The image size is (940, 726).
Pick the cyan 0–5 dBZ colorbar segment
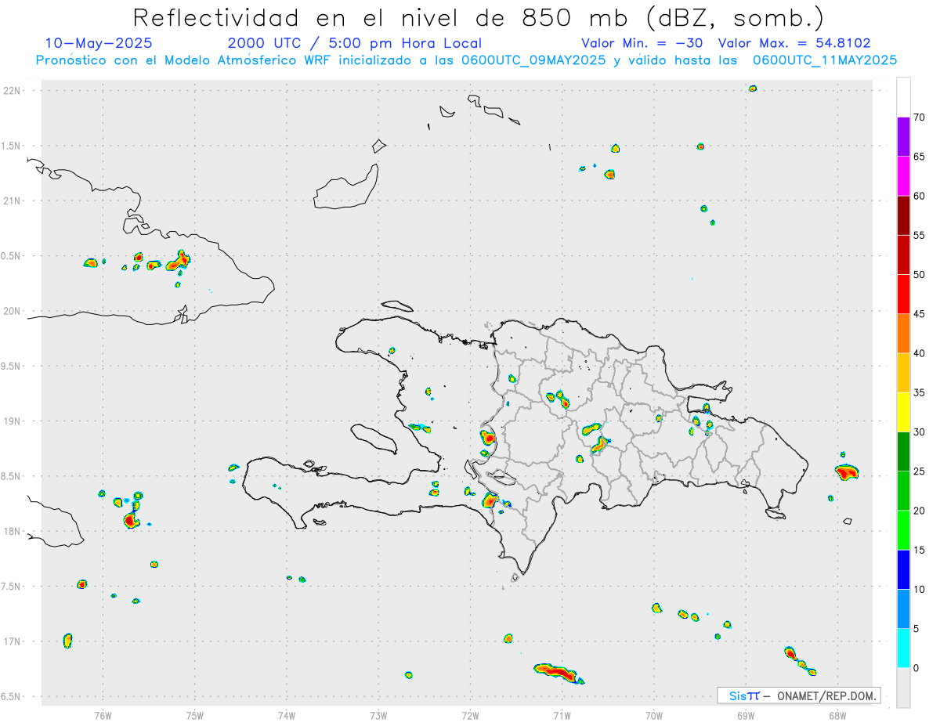click(903, 648)
